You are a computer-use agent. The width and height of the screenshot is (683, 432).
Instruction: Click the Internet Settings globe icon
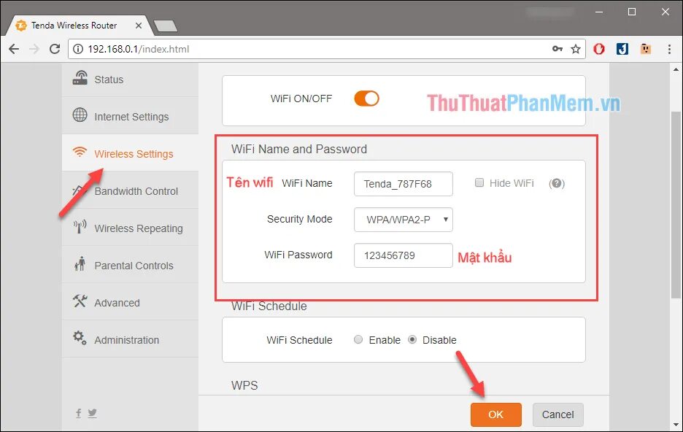80,115
